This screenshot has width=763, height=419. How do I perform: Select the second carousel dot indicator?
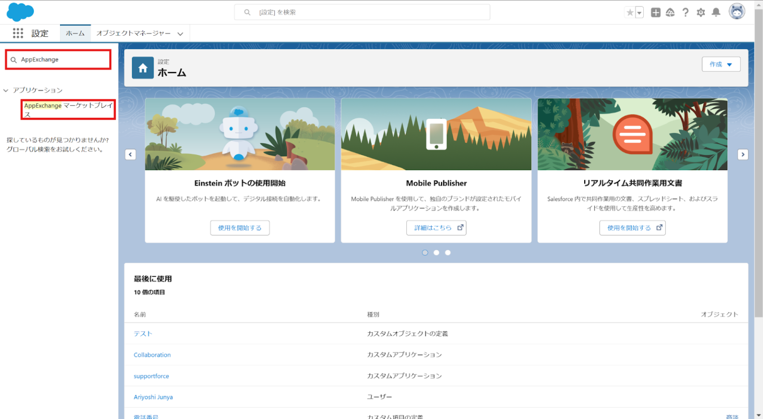(x=436, y=253)
